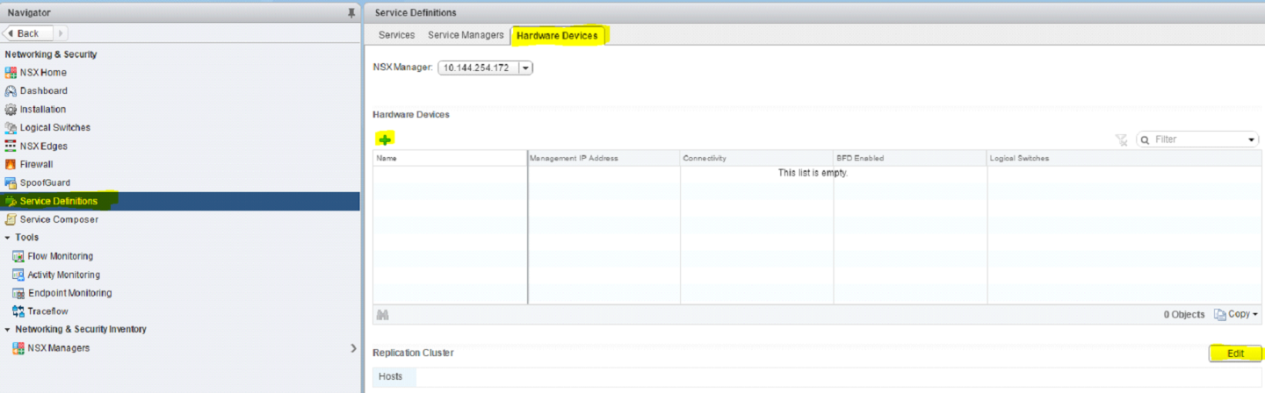Switch to the Services tab
This screenshot has width=1265, height=393.
[396, 35]
